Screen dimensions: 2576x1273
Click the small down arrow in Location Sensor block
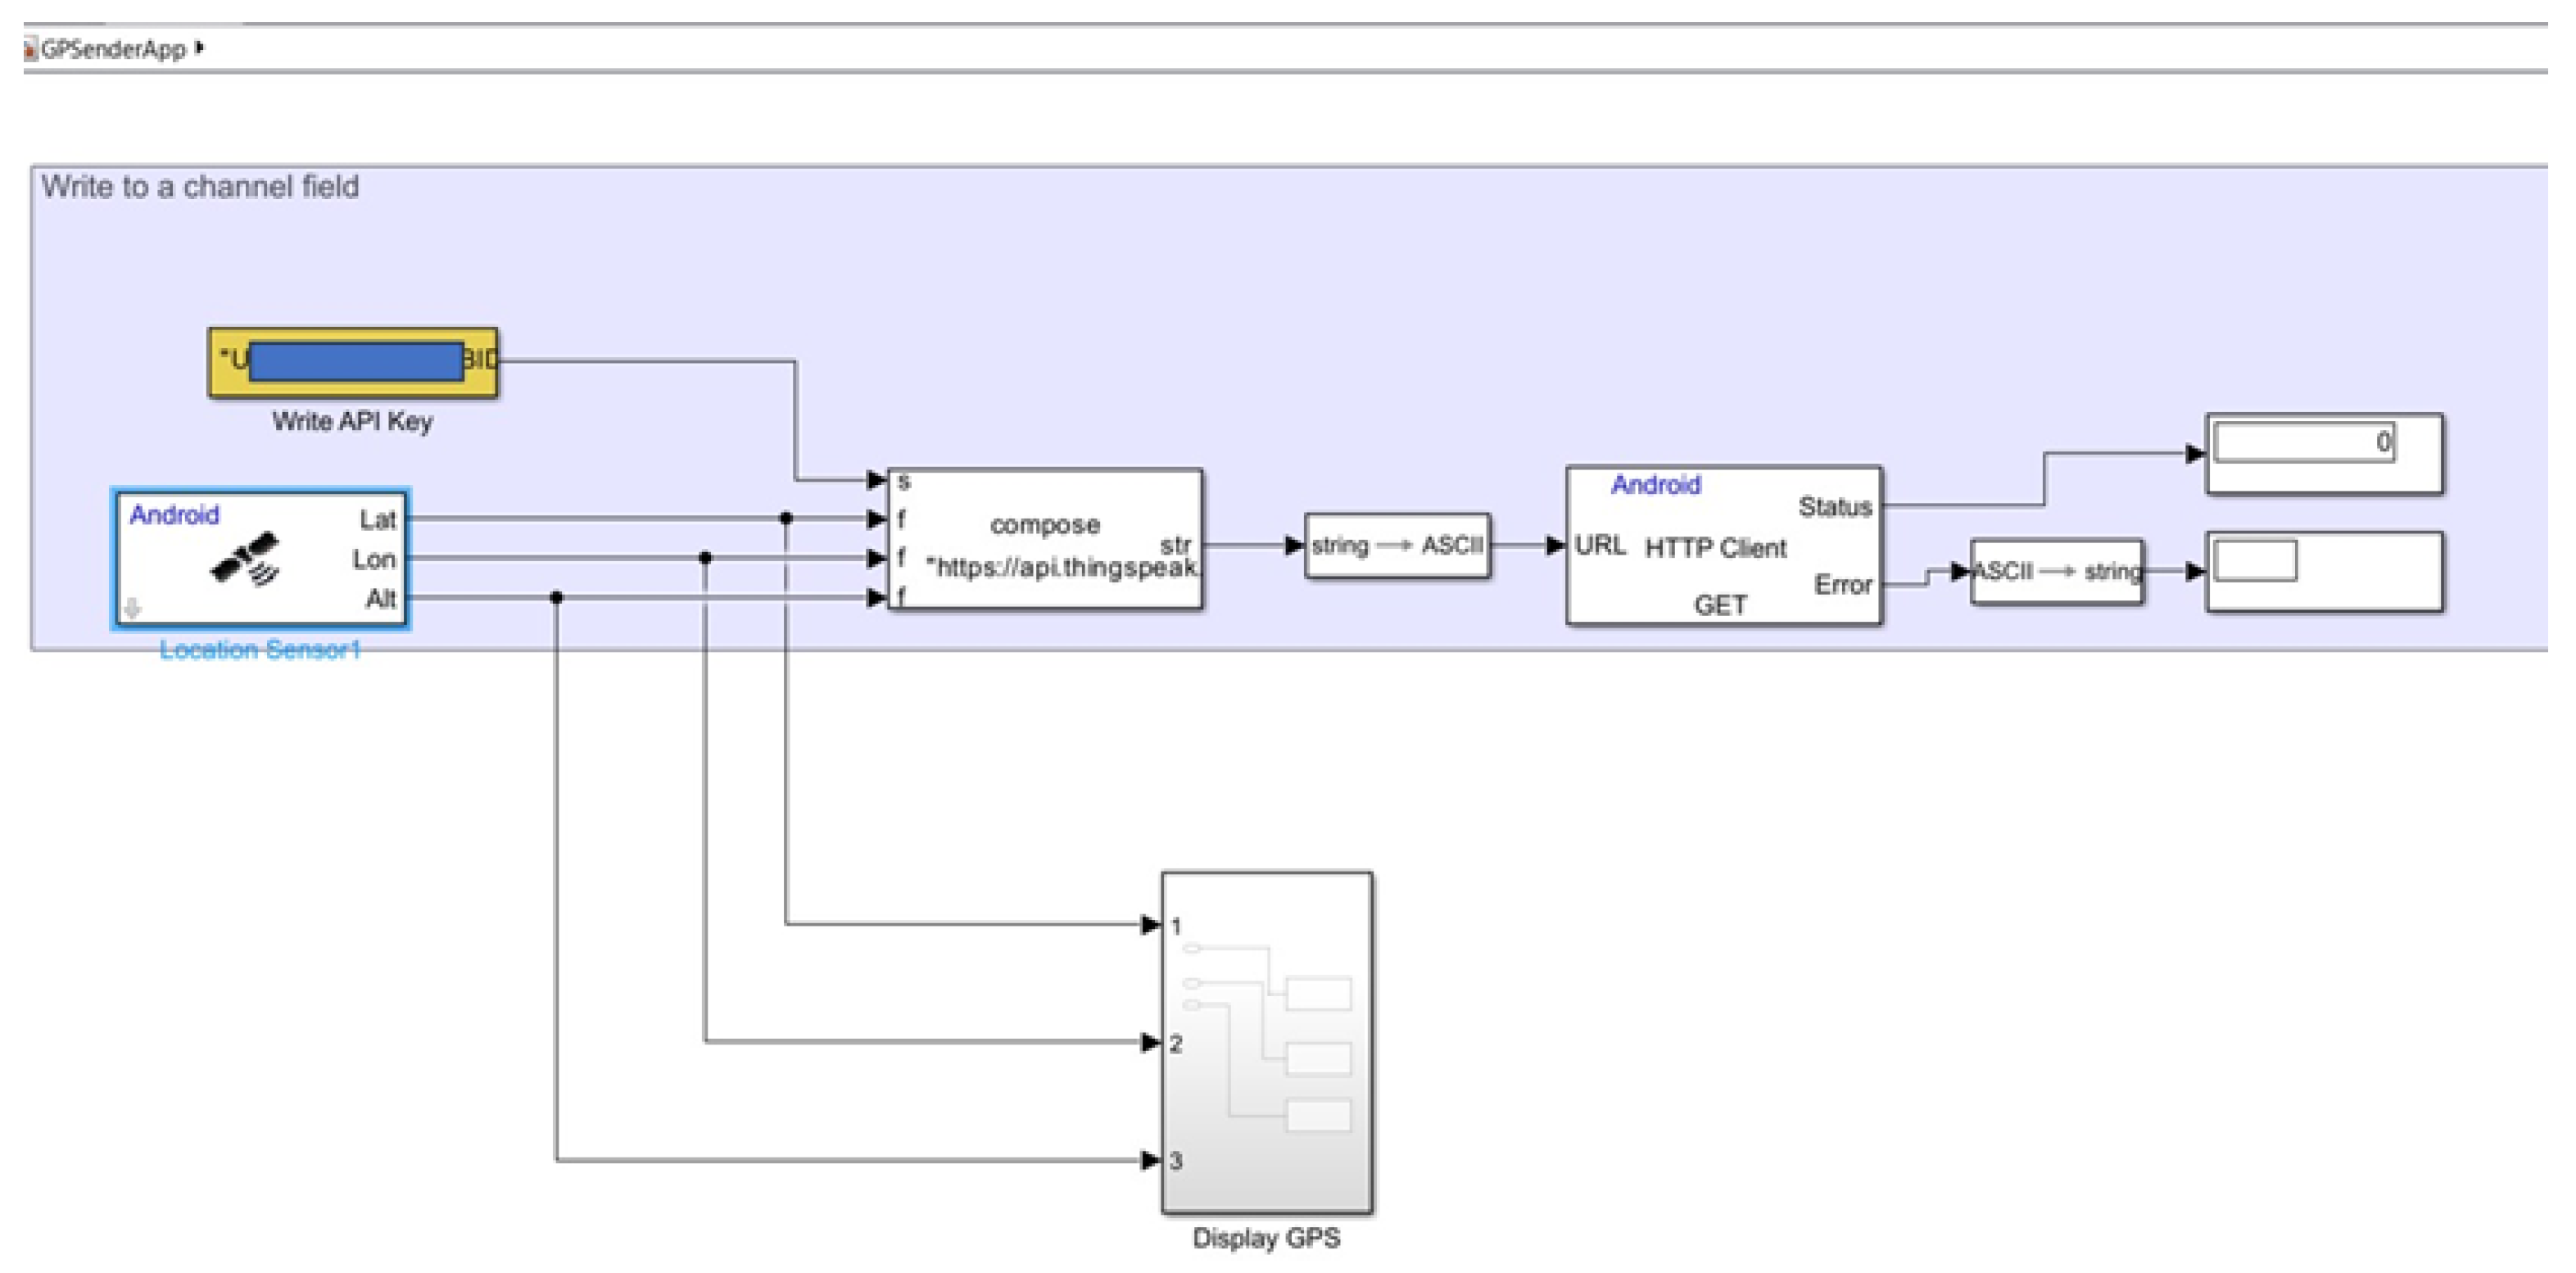[x=132, y=608]
